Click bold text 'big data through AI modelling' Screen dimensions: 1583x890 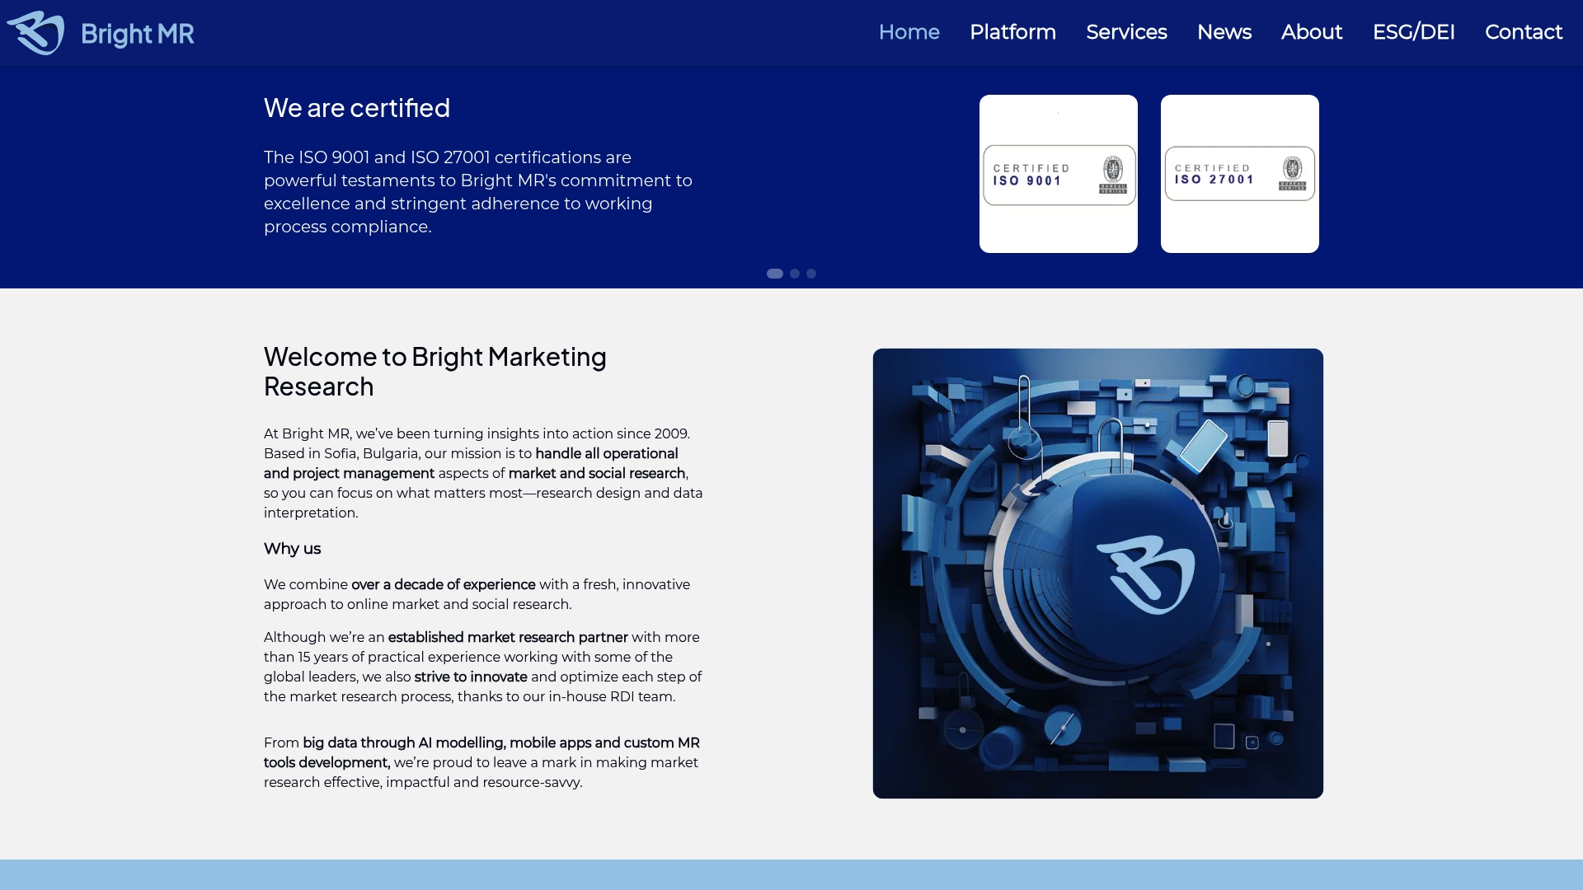point(404,742)
